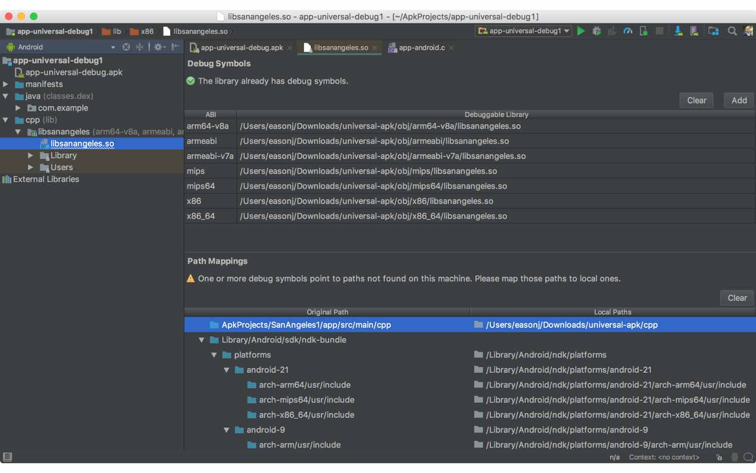The width and height of the screenshot is (756, 473).
Task: Run the app with the green play button
Action: coord(581,31)
